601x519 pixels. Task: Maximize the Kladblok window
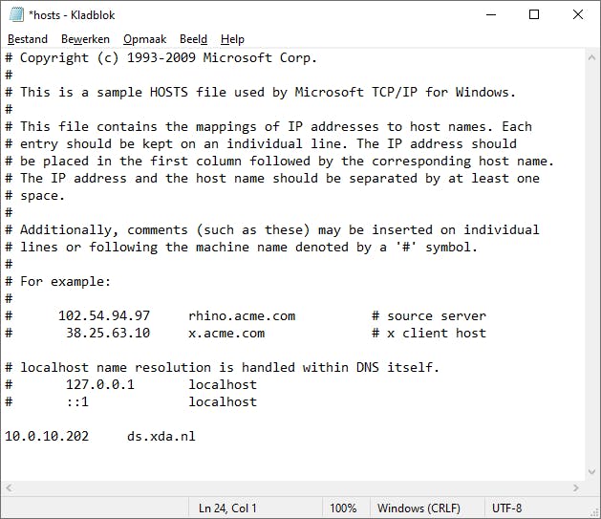point(534,14)
